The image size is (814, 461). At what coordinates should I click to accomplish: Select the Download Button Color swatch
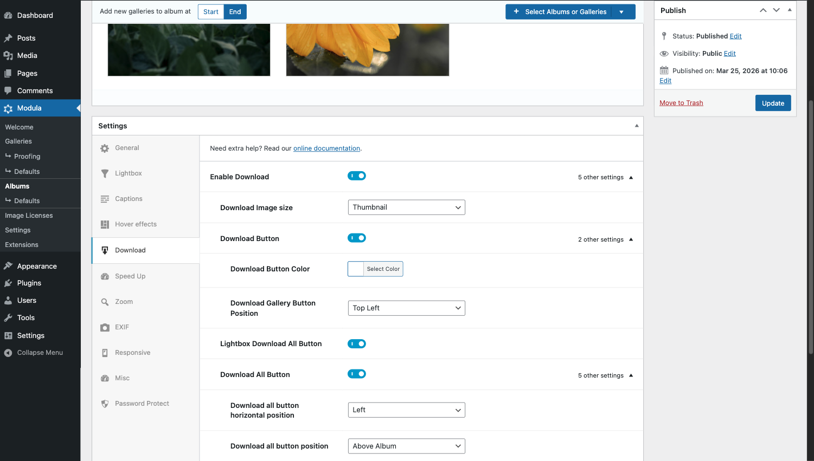click(x=356, y=269)
